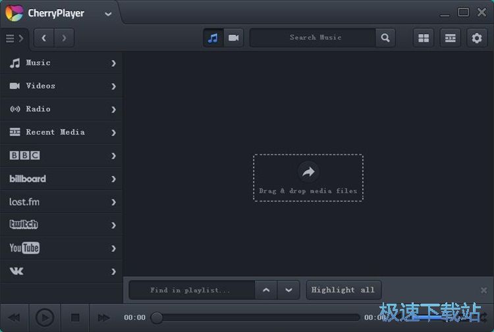Switch to grid view layout

tap(424, 38)
